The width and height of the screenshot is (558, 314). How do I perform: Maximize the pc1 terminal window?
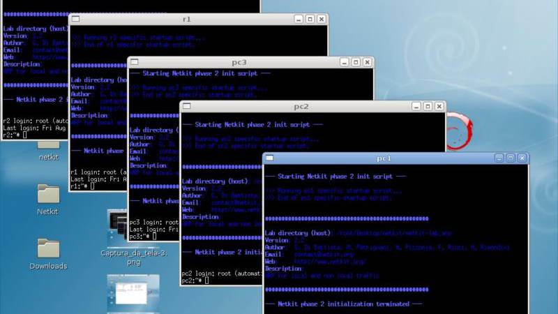click(511, 158)
